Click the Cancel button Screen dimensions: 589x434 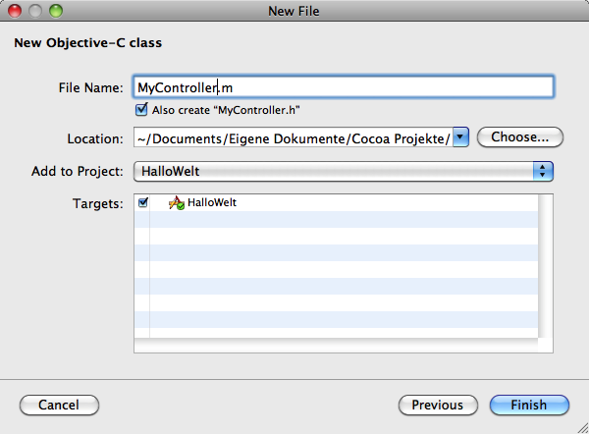click(59, 406)
